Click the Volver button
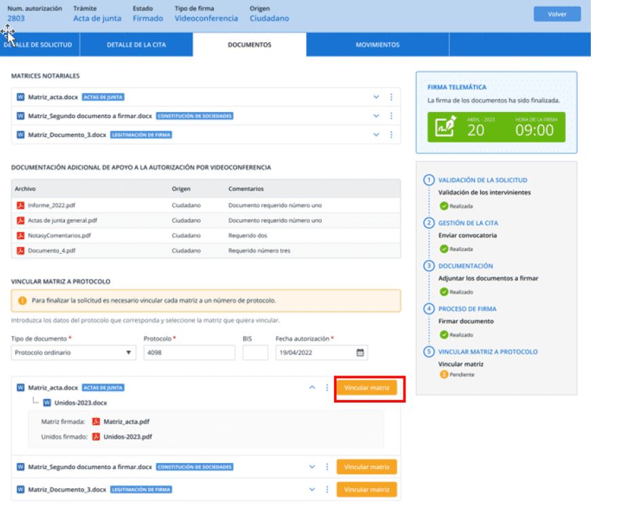620x520 pixels. point(557,14)
